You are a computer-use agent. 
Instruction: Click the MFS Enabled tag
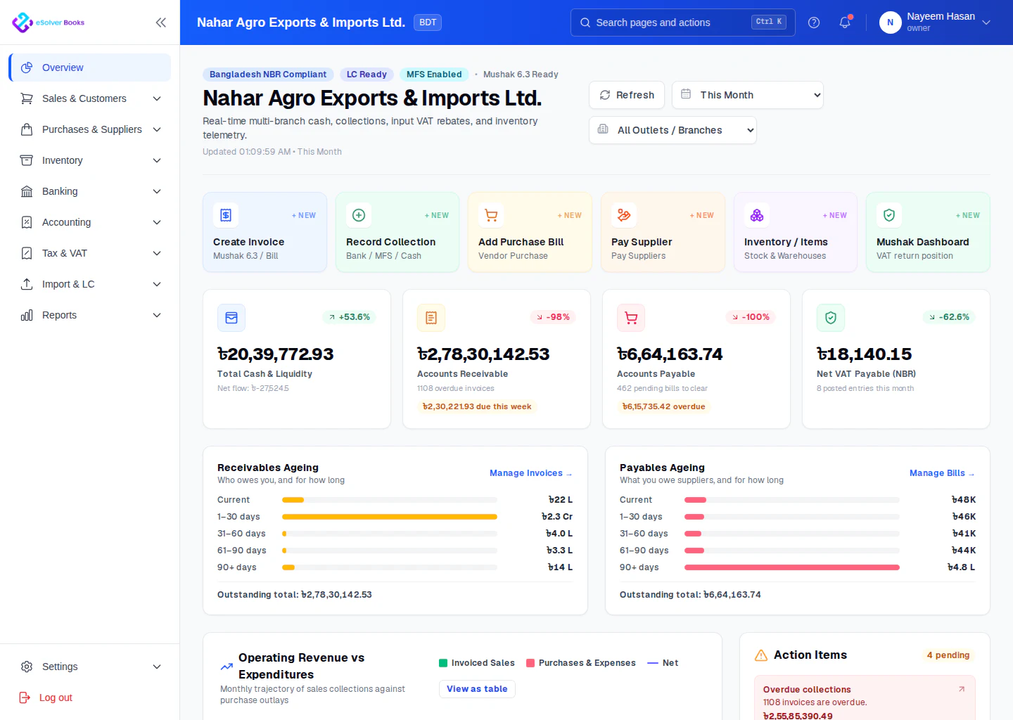(434, 75)
